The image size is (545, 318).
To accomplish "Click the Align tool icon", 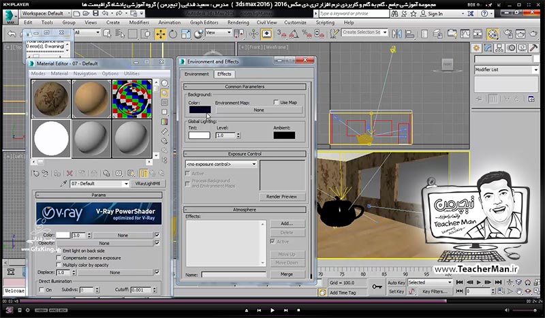I will (410, 34).
